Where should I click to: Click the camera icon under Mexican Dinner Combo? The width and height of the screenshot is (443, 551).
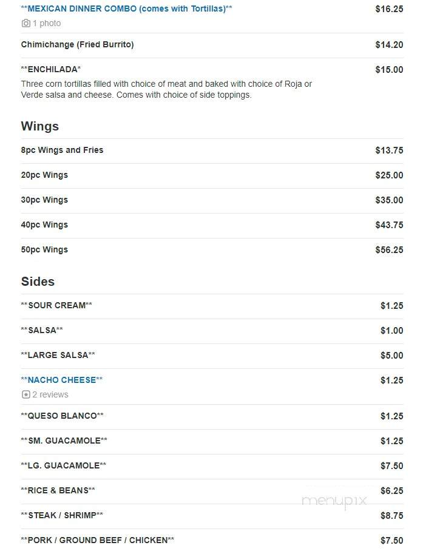tap(25, 23)
